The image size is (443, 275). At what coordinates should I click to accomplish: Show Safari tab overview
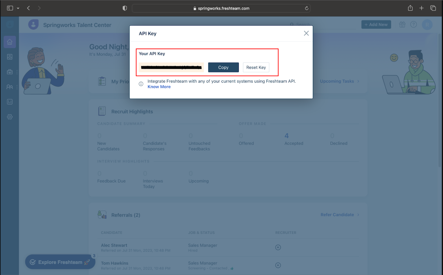433,8
